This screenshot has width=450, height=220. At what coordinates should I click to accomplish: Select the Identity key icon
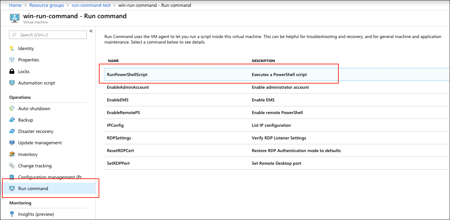(12, 48)
